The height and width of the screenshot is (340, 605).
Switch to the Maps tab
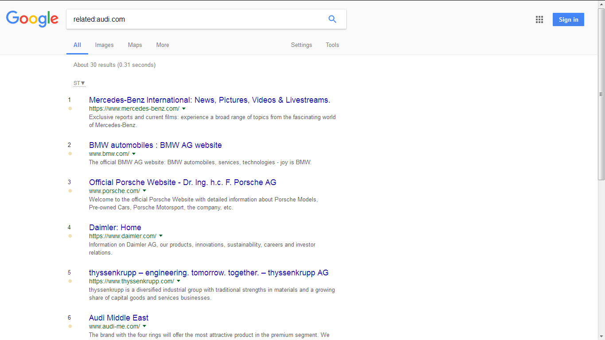[135, 45]
